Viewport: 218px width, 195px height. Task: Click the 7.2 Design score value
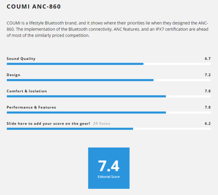coord(208,75)
